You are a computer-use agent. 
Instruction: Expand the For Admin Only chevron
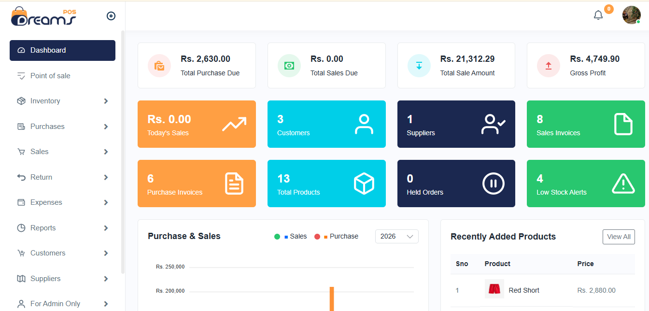click(x=106, y=304)
